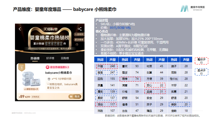This screenshot has width=210, height=118.
Task: Click the 价格 hot word cell
Action: 125,92
